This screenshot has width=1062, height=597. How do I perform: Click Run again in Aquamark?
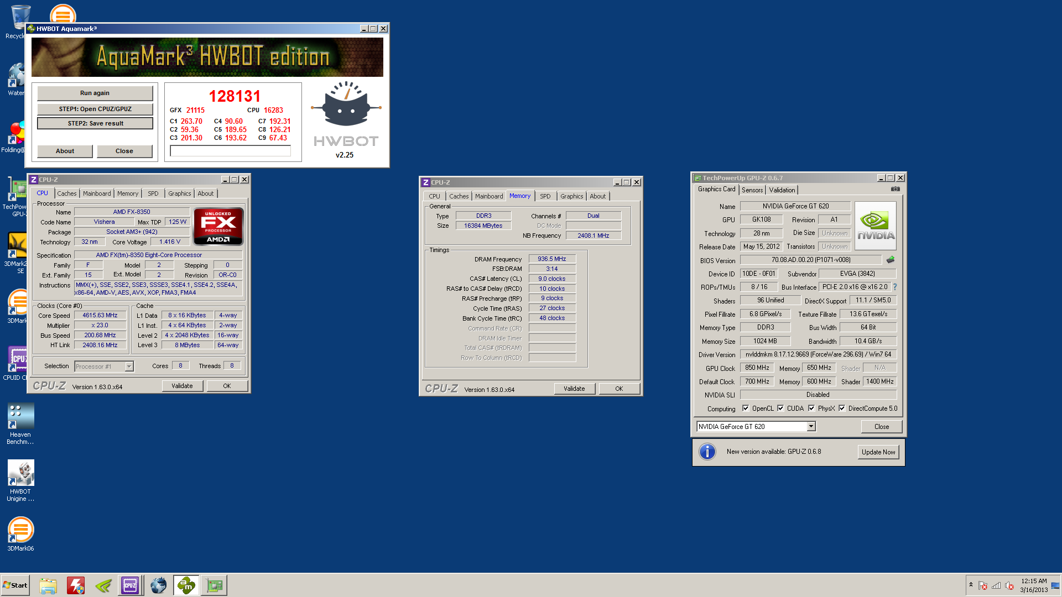click(x=95, y=93)
